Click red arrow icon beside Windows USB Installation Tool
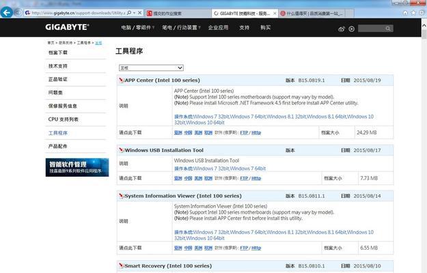 [x=121, y=150]
